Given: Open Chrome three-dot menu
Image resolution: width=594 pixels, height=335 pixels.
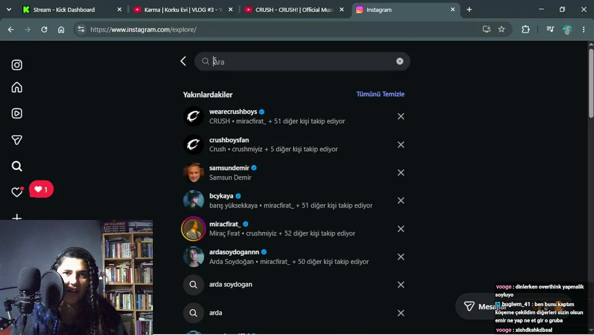Looking at the screenshot, I should 584,29.
